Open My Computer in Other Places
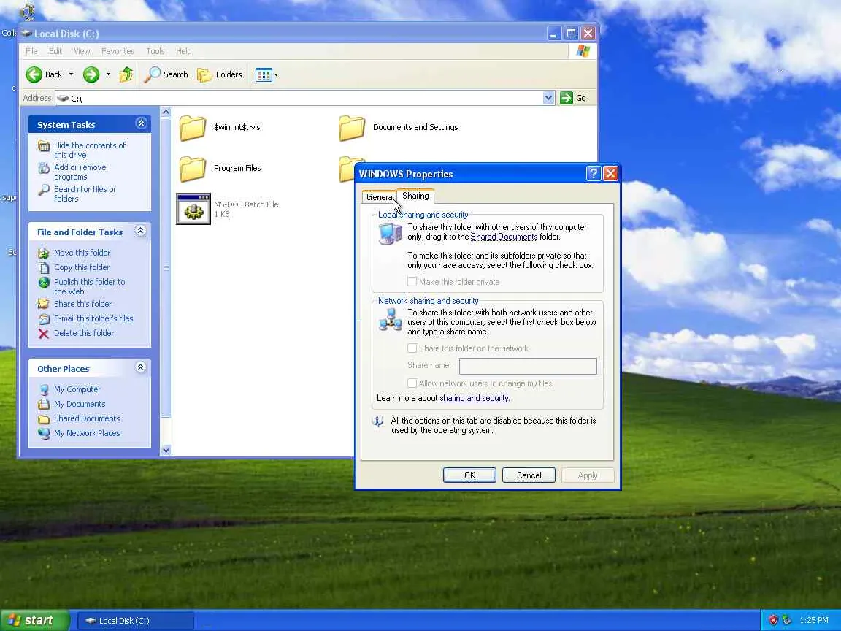The height and width of the screenshot is (631, 841). [x=77, y=389]
